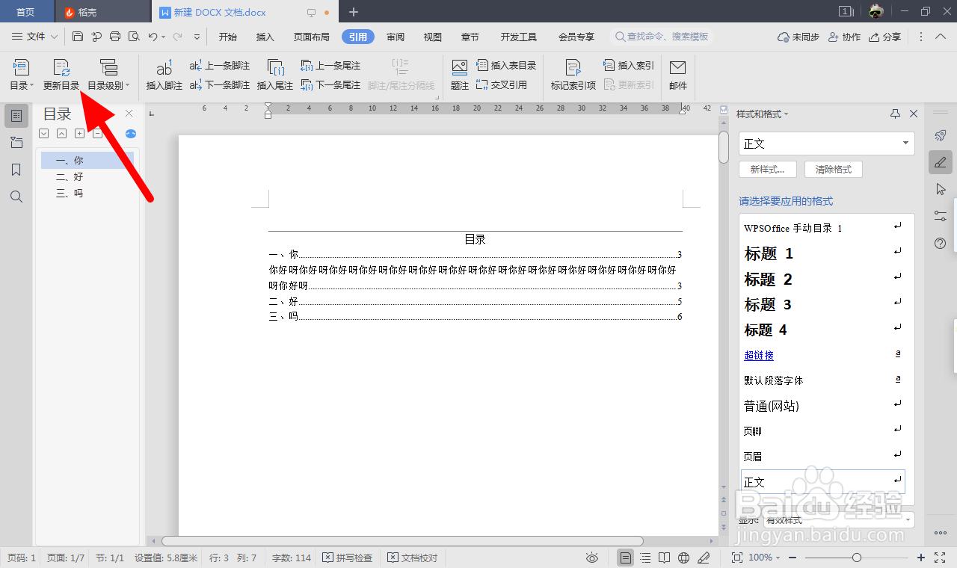The width and height of the screenshot is (957, 568).
Task: Click the zoom slider handle
Action: (857, 558)
